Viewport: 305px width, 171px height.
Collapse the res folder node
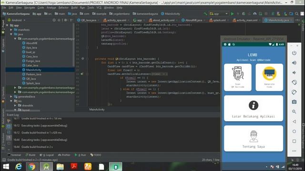tap(11, 101)
